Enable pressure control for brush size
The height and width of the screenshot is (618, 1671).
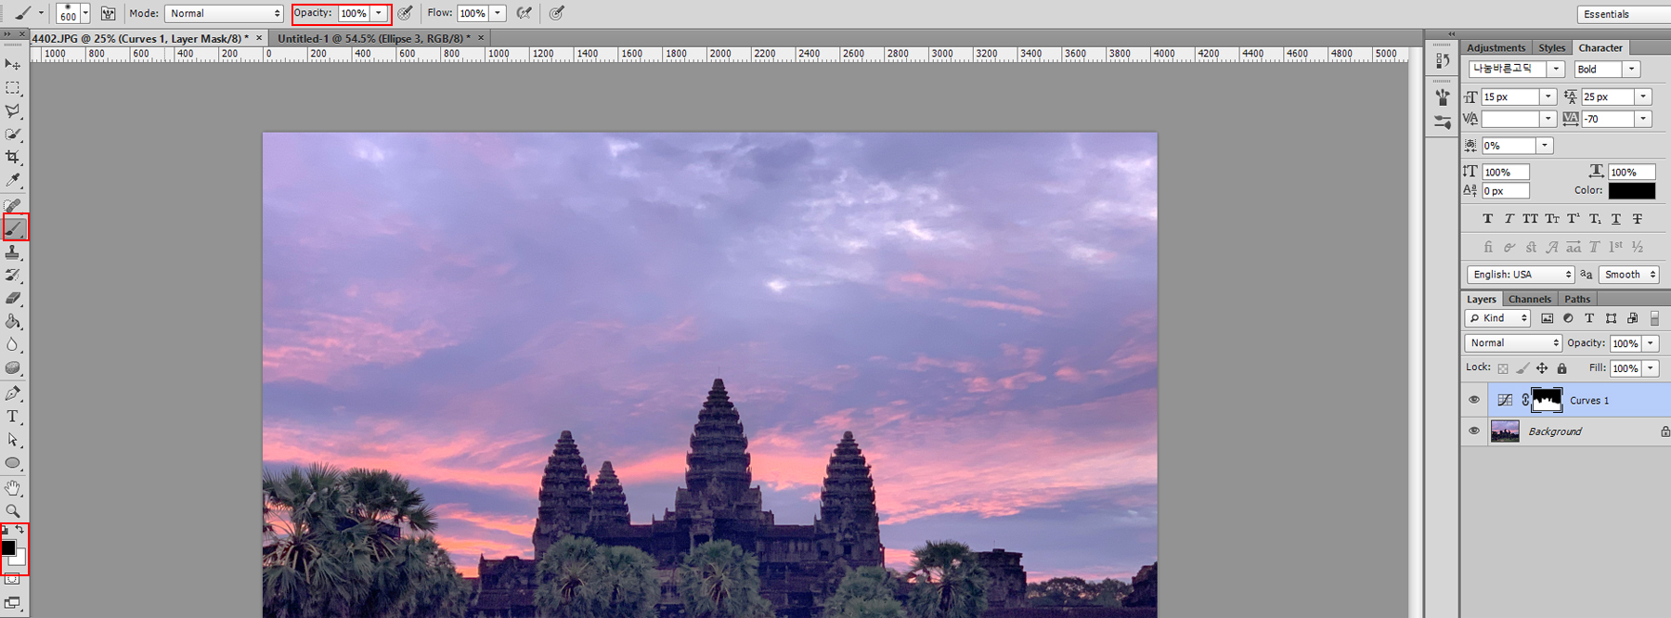(x=556, y=13)
